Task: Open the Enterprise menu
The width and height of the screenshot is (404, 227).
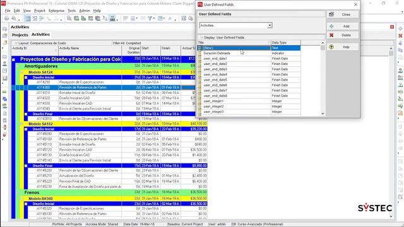Action: click(x=56, y=11)
